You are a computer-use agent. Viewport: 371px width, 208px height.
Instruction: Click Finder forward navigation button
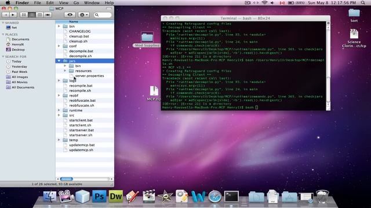(x=13, y=15)
